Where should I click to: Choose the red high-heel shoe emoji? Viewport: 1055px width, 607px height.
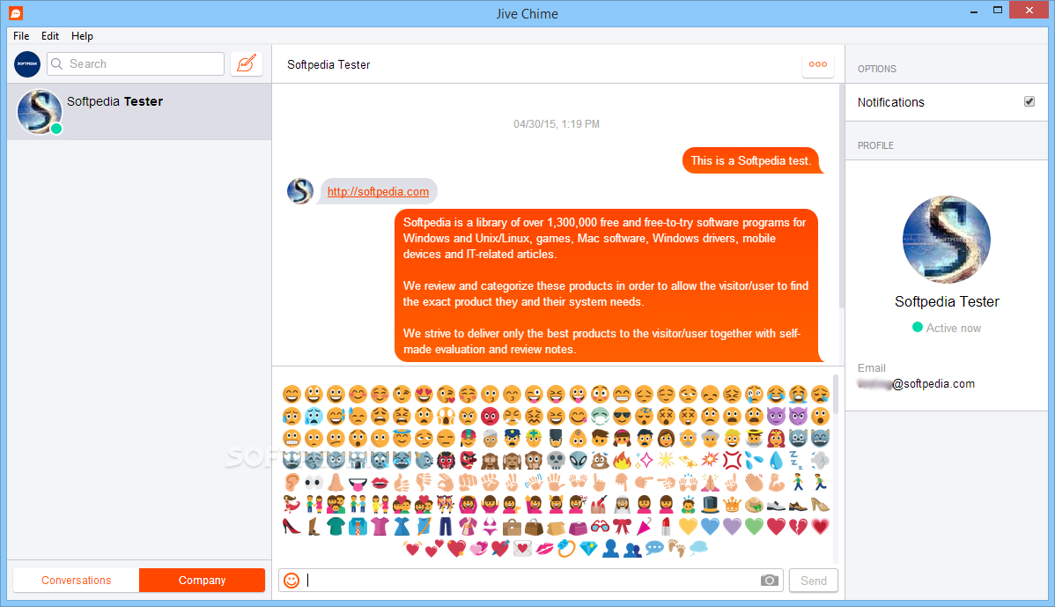pyautogui.click(x=291, y=526)
